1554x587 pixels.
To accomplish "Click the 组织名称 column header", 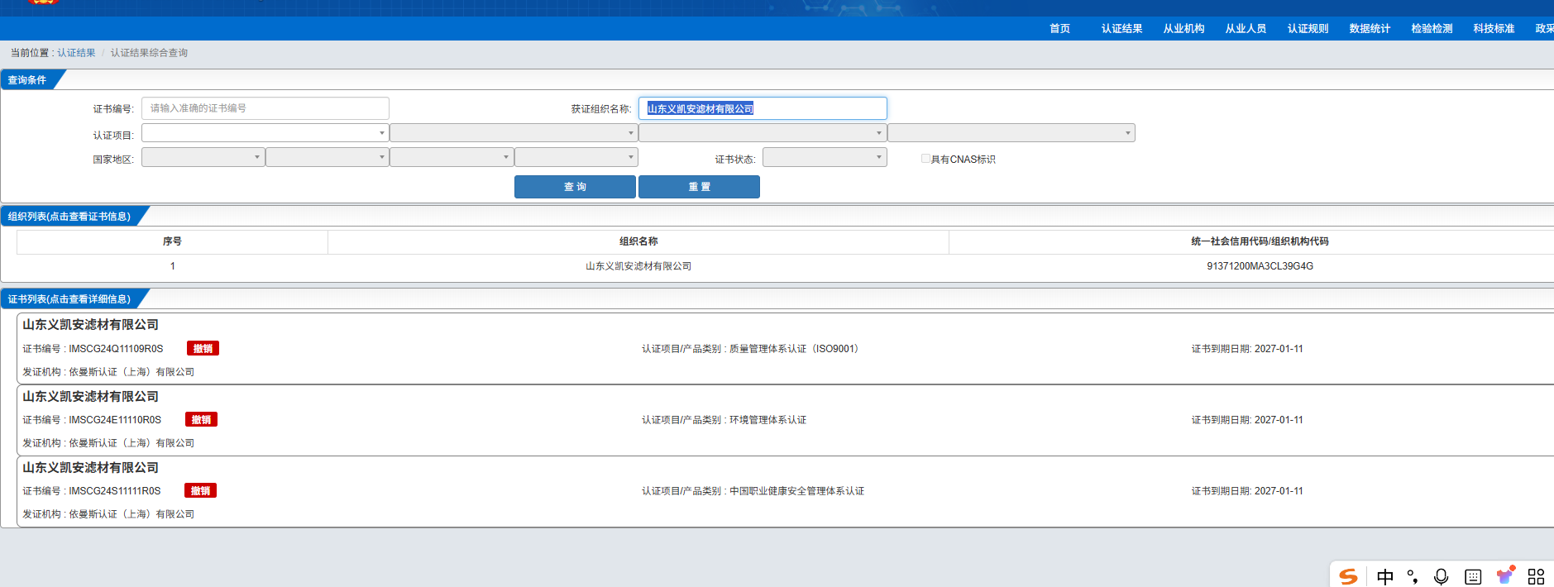I will (638, 241).
